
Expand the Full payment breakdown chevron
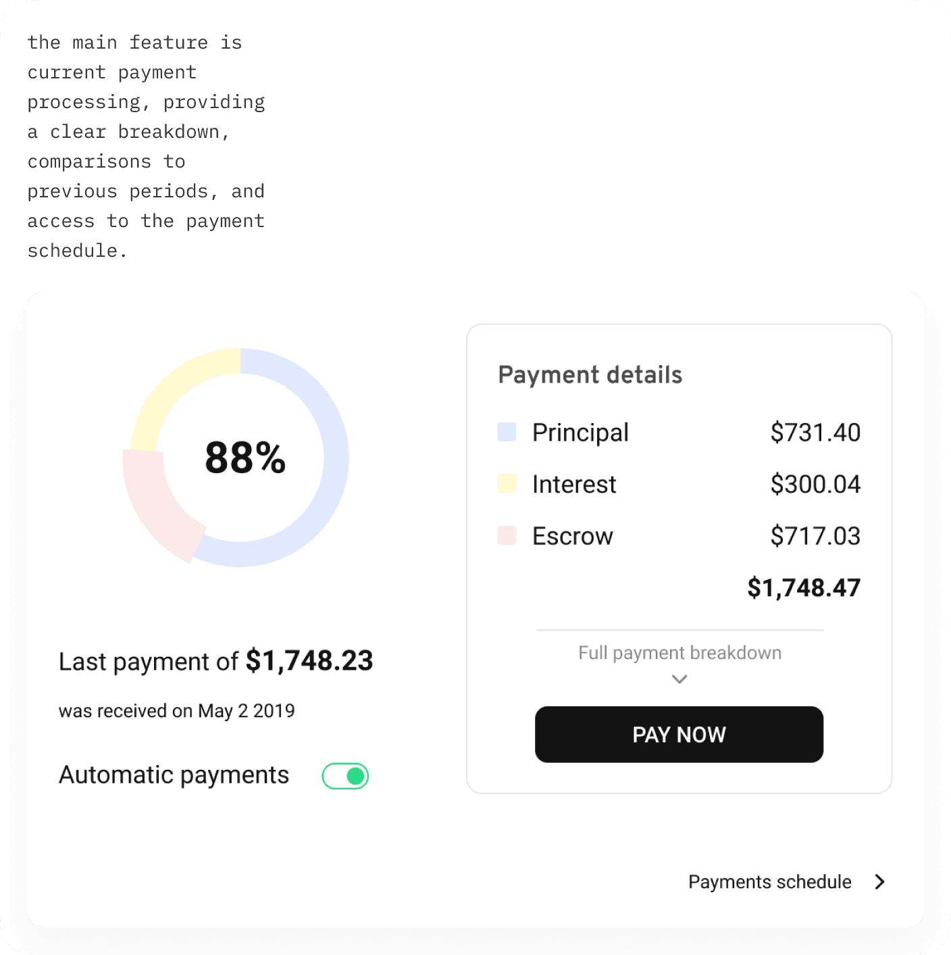[679, 679]
